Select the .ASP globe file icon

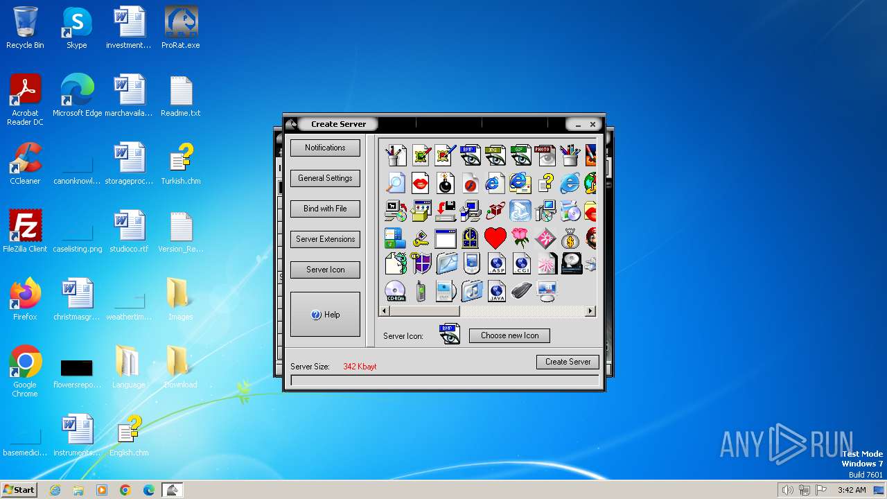(x=495, y=263)
